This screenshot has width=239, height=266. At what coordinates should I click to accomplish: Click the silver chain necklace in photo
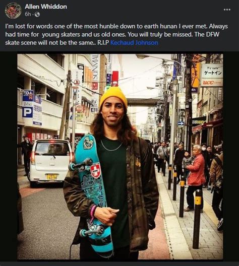pyautogui.click(x=111, y=146)
